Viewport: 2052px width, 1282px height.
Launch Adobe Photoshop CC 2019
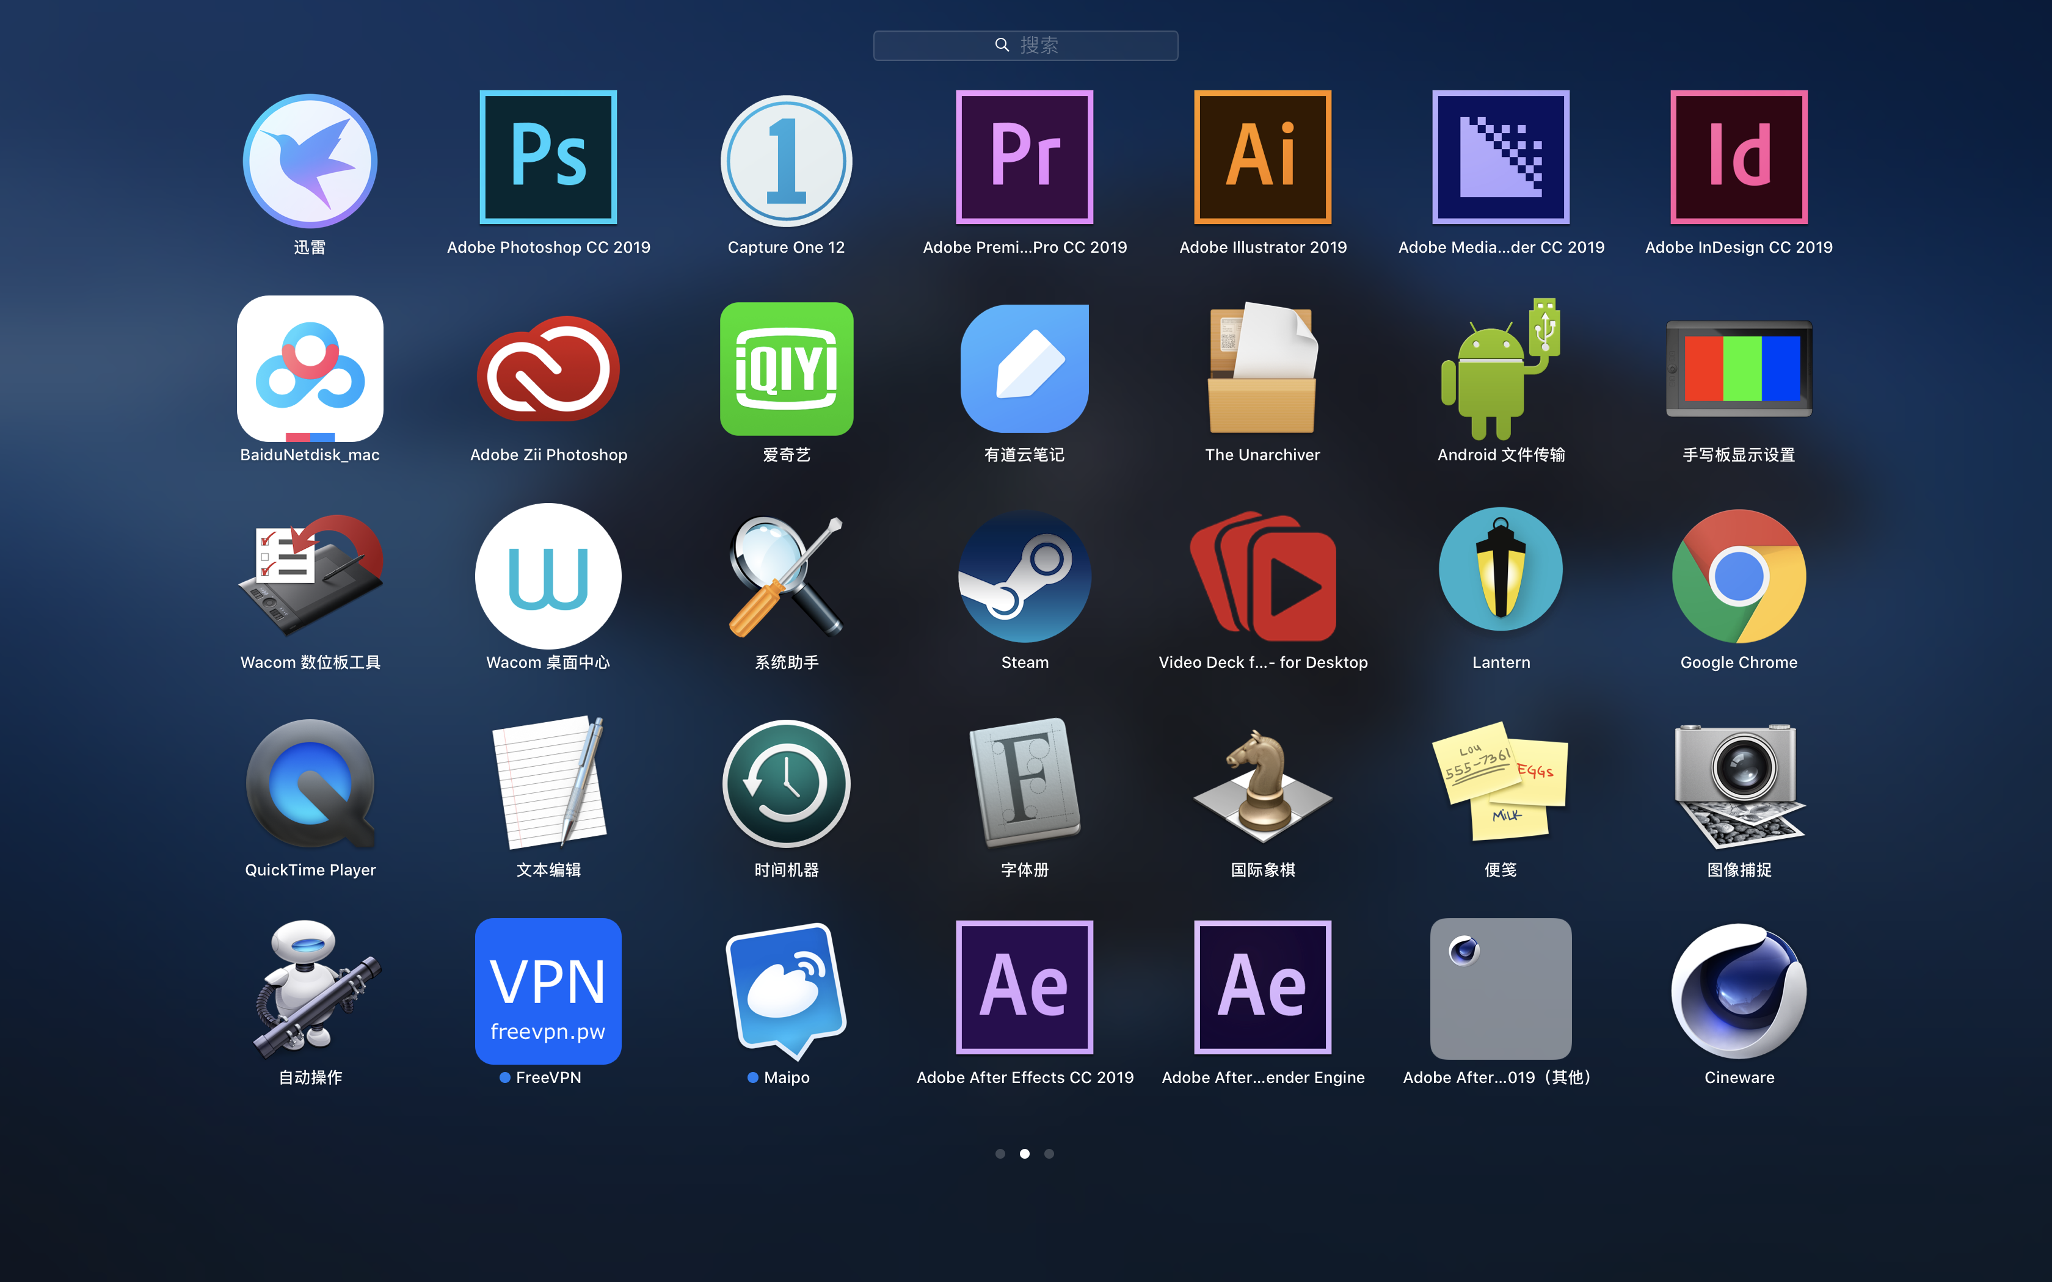click(548, 157)
